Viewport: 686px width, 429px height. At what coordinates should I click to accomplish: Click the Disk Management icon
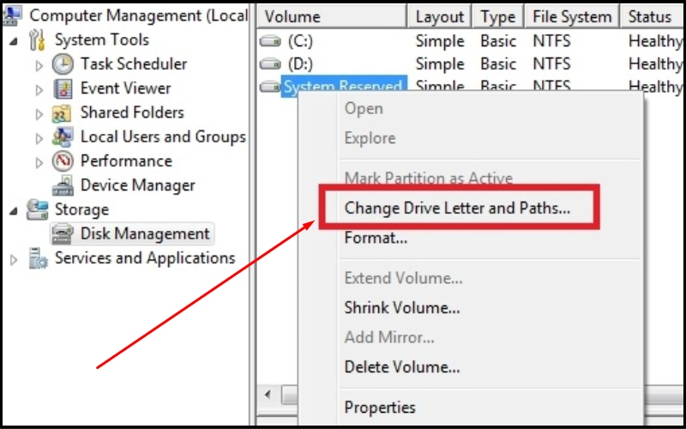(x=63, y=234)
